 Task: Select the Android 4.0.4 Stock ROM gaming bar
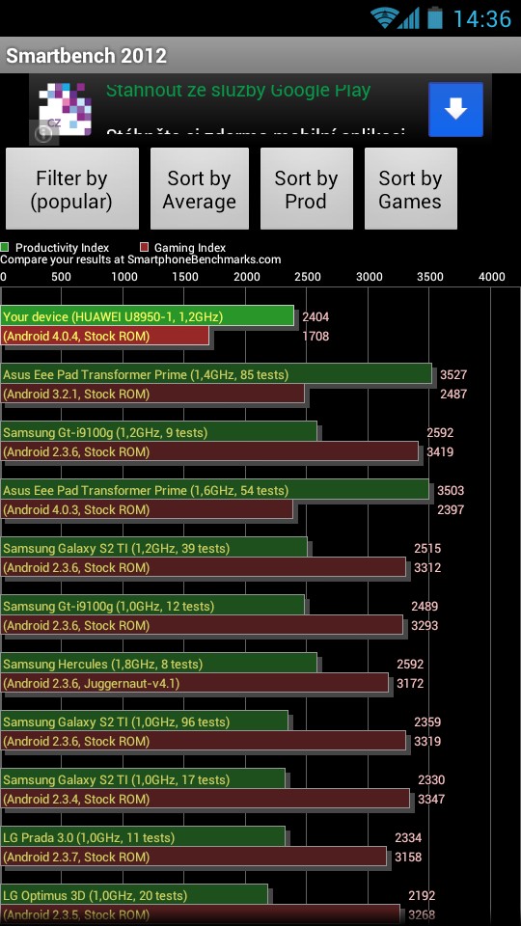coord(105,336)
